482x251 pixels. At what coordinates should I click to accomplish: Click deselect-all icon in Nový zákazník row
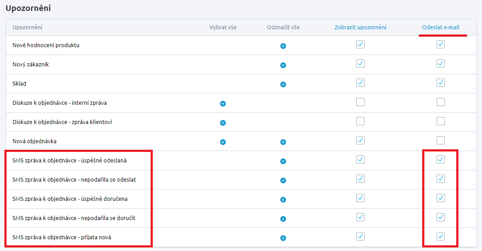283,65
